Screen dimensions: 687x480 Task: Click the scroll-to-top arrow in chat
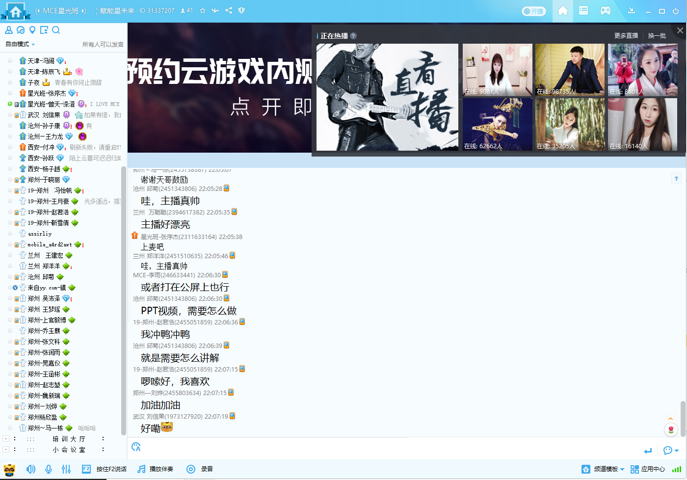coord(676,178)
